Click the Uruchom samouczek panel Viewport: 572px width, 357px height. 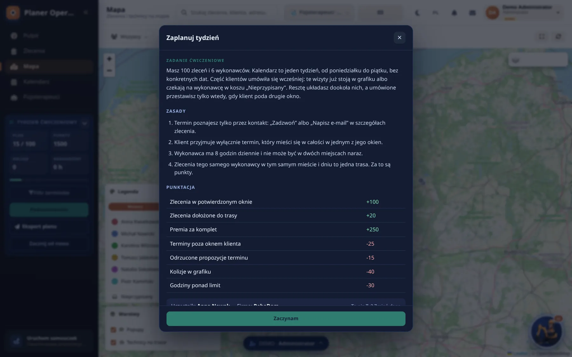click(x=49, y=340)
